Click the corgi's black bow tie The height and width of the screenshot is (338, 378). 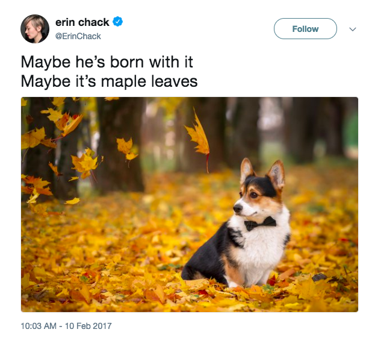coord(260,224)
